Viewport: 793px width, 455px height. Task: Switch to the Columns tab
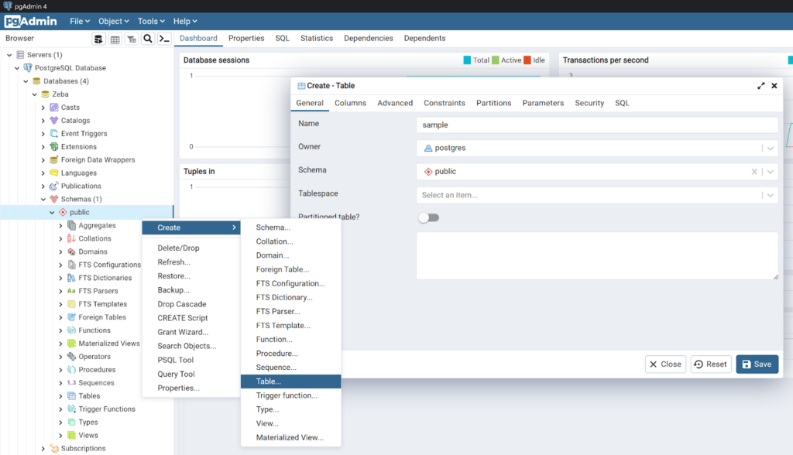[350, 103]
